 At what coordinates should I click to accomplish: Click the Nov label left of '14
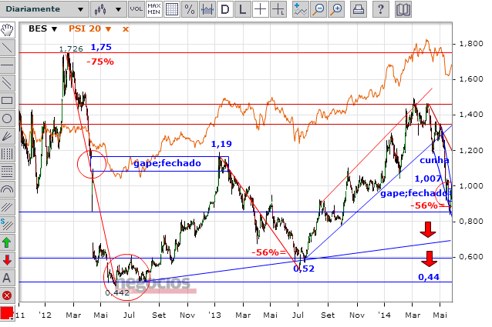pos(357,315)
